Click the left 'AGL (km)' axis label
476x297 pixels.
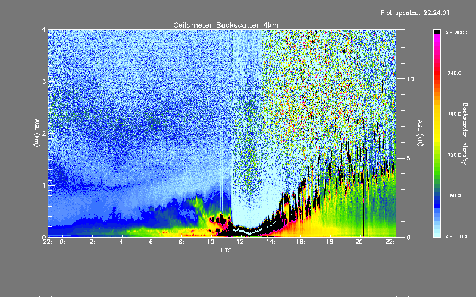tap(37, 133)
